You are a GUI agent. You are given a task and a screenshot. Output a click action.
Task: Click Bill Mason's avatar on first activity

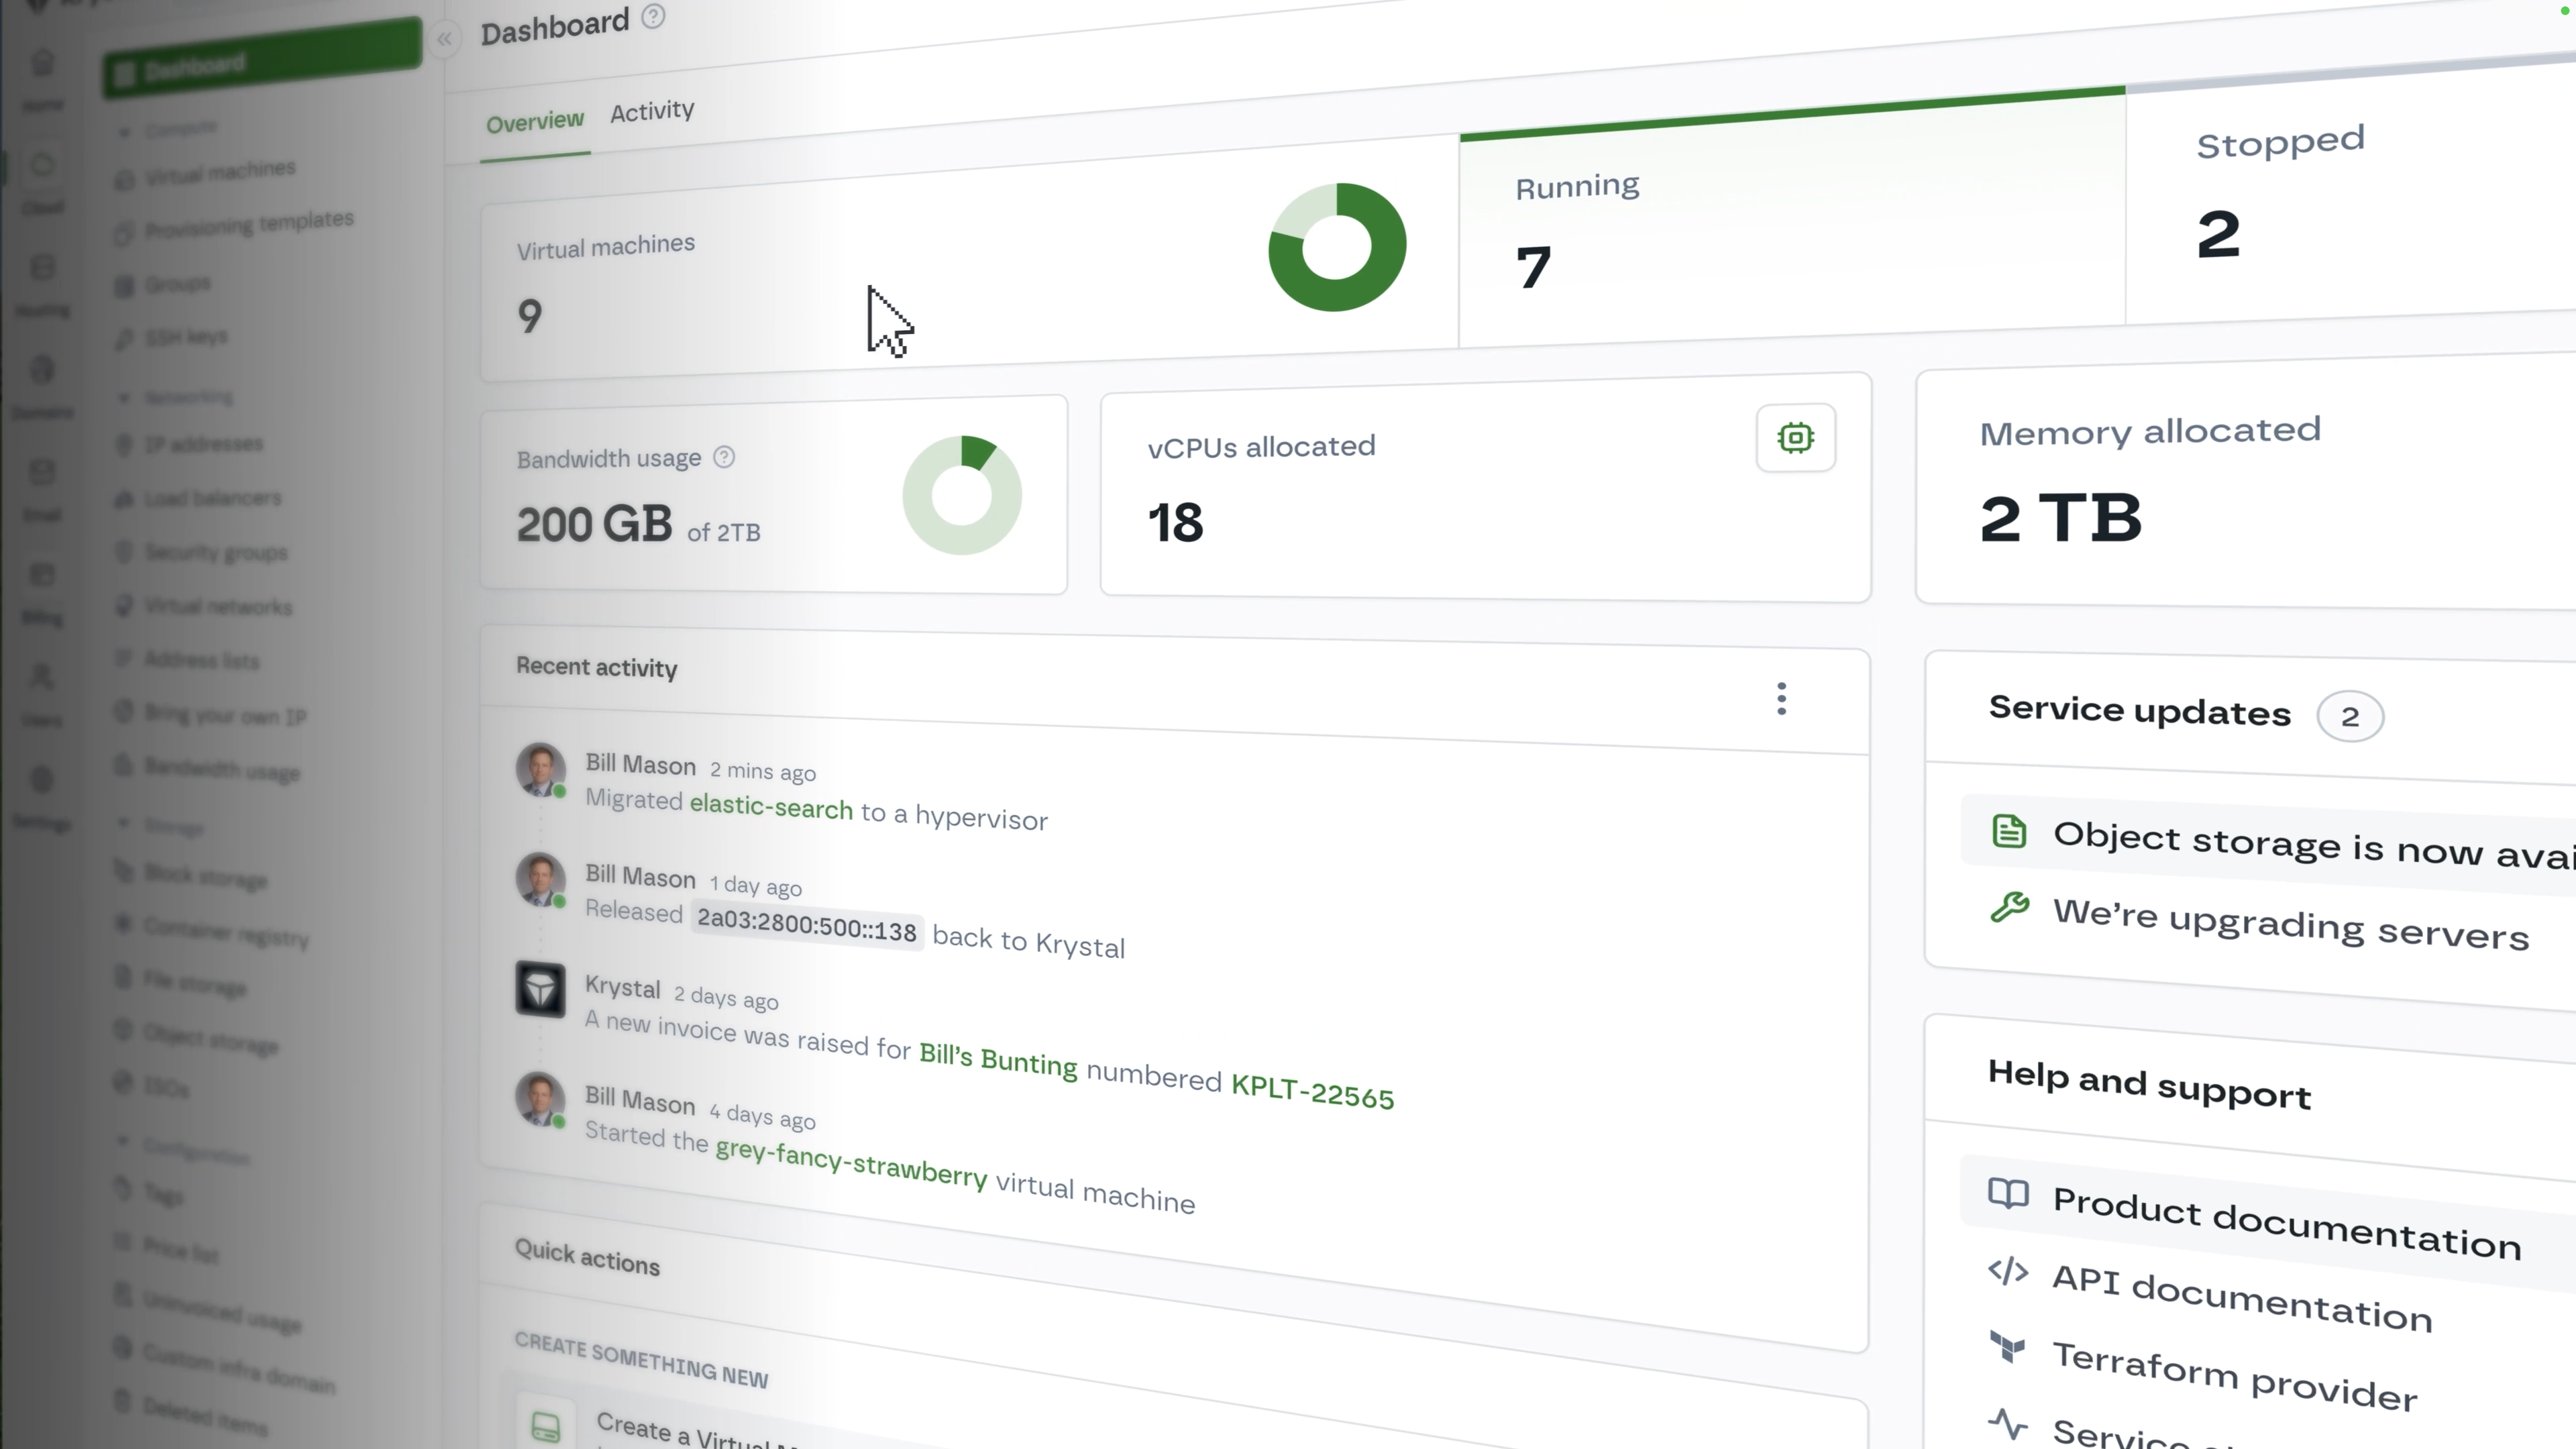point(540,768)
